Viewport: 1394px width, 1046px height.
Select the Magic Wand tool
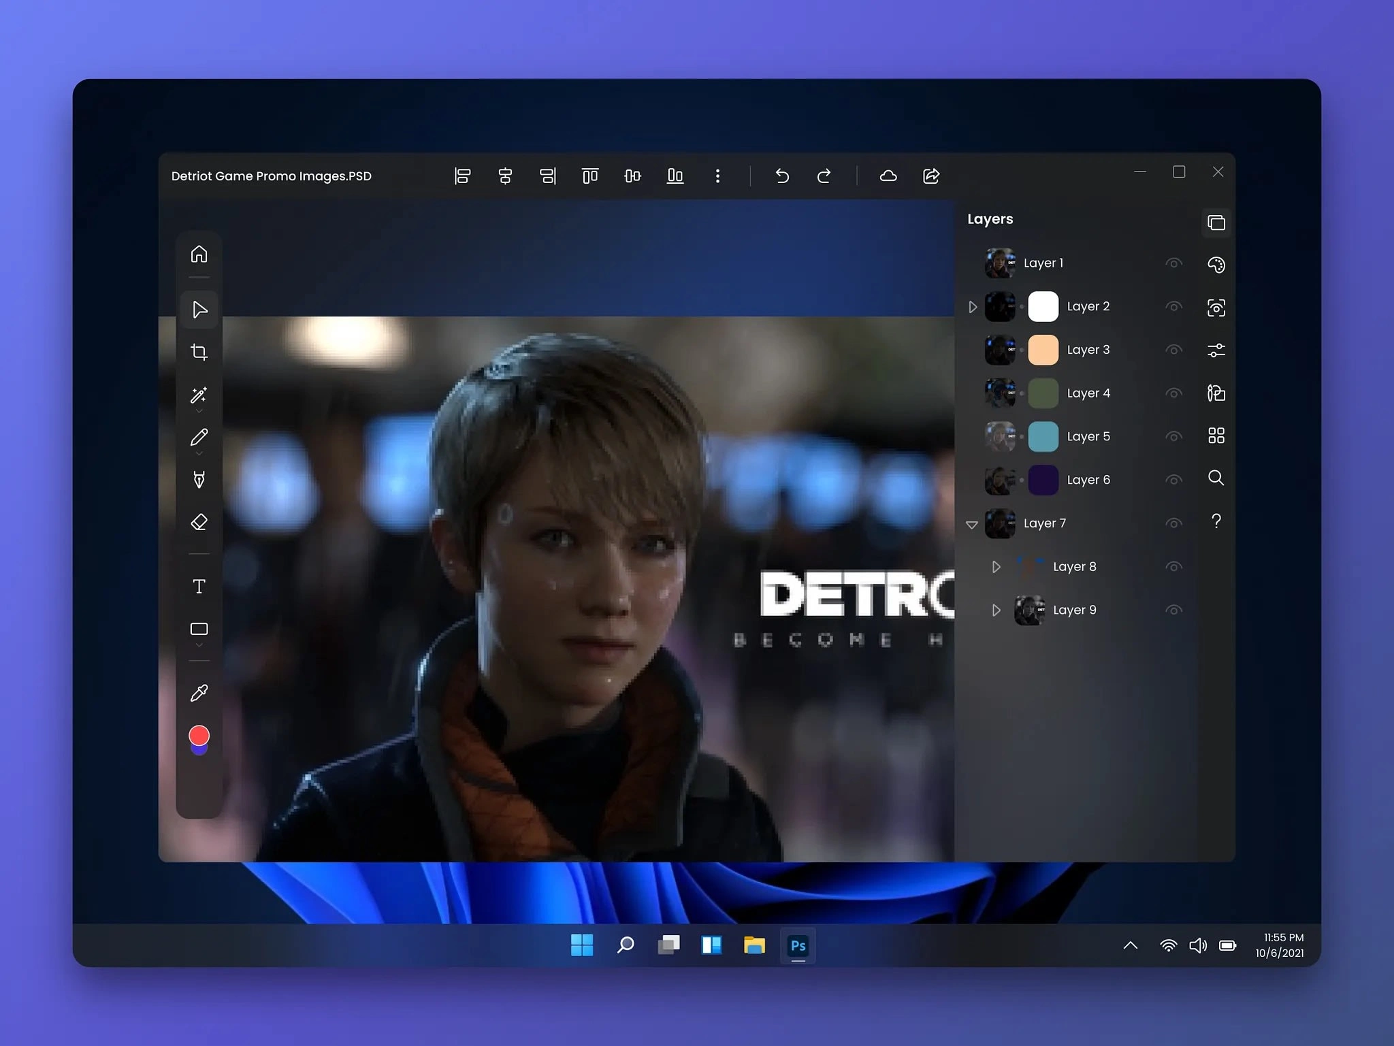pyautogui.click(x=199, y=395)
